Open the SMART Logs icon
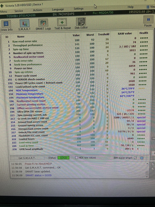This screenshot has width=155, height=207. click(x=43, y=23)
